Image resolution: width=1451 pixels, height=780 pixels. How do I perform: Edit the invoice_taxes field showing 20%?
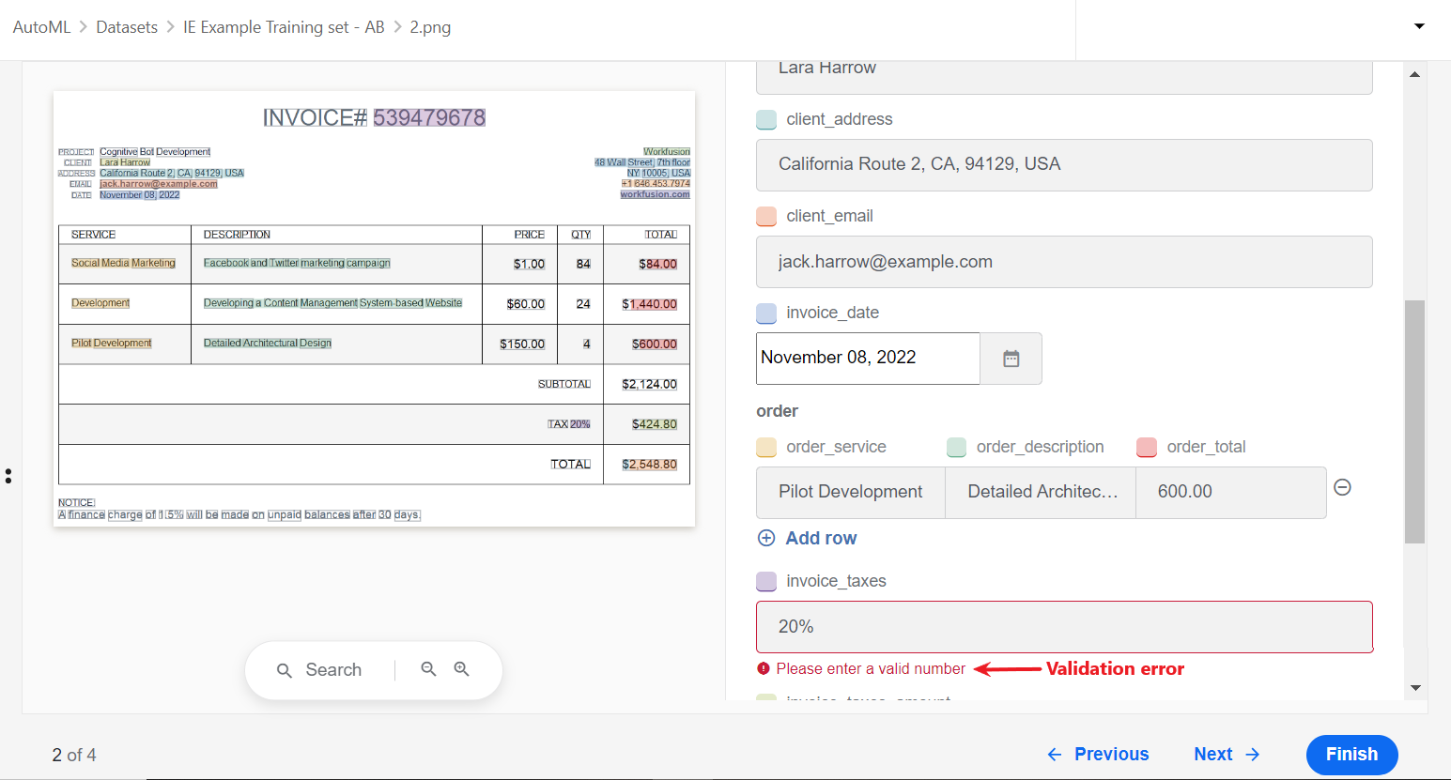click(1064, 627)
